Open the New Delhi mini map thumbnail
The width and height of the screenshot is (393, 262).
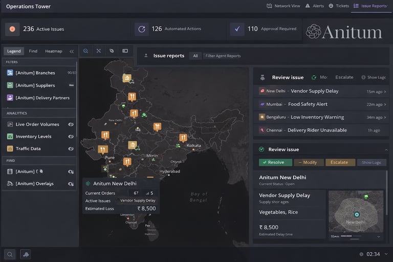[x=356, y=212]
